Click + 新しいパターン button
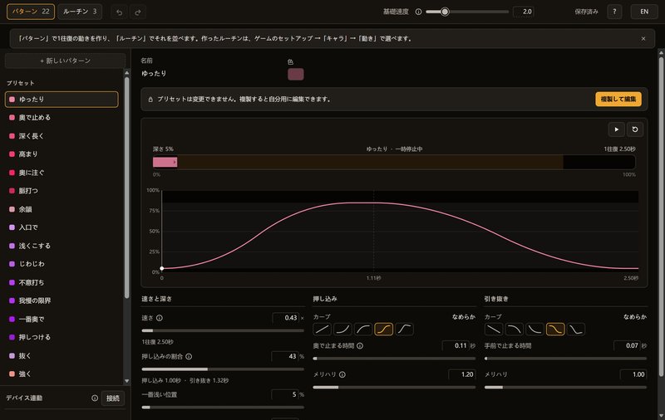665x420 pixels. pyautogui.click(x=65, y=61)
